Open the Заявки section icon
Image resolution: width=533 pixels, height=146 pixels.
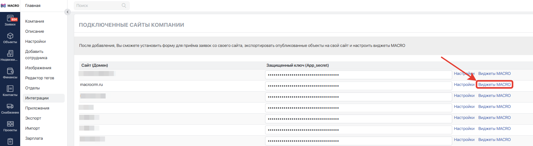click(x=10, y=18)
